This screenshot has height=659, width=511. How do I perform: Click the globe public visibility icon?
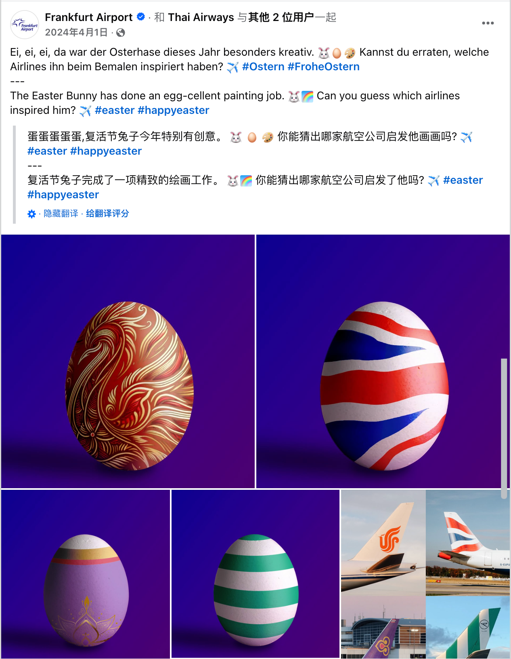(x=120, y=33)
